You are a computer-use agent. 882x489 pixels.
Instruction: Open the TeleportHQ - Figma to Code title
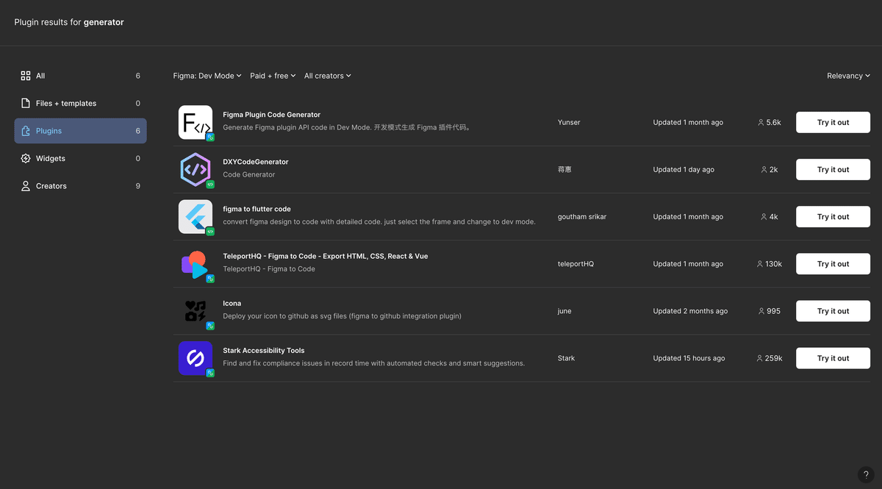[326, 256]
